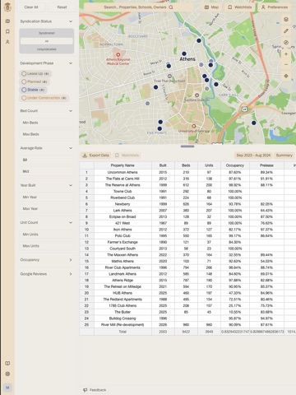Image resolution: width=296 pixels, height=395 pixels.
Task: Click the Athens Regional Medical Center marker
Action: (x=118, y=55)
